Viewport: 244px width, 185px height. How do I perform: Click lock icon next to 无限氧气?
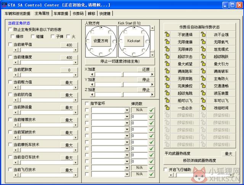(203, 42)
